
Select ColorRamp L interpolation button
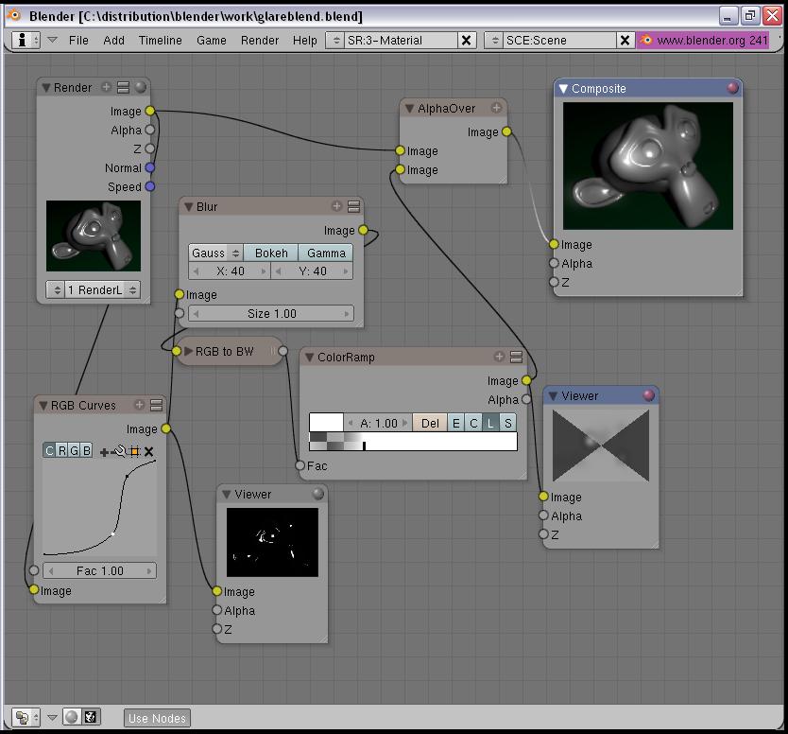(x=490, y=423)
